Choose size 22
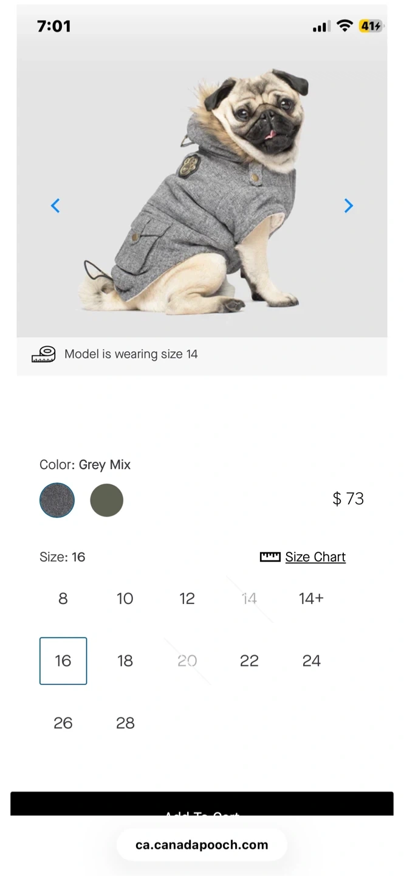 click(x=249, y=661)
